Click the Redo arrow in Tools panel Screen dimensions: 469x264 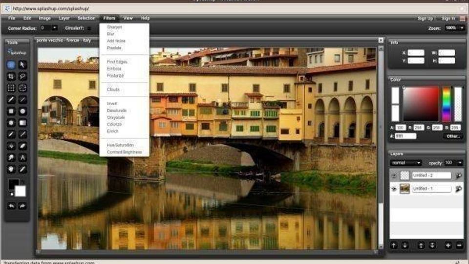click(22, 206)
